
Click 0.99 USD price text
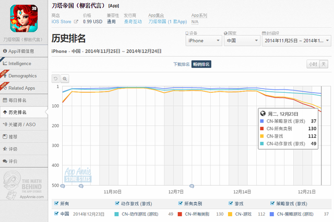tap(93, 21)
